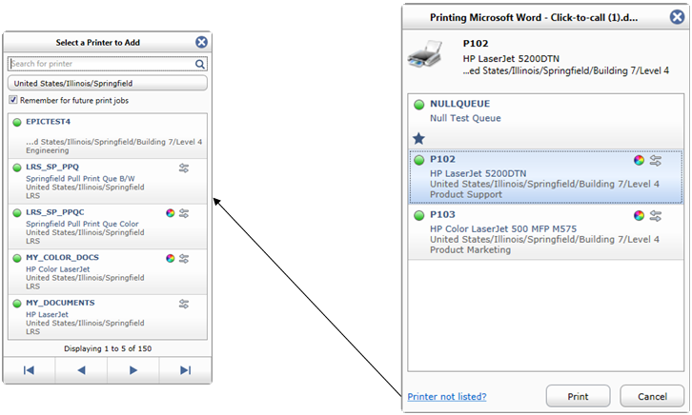Viewport: 692px width, 415px height.
Task: Click the Printer not listed? link
Action: coord(447,397)
